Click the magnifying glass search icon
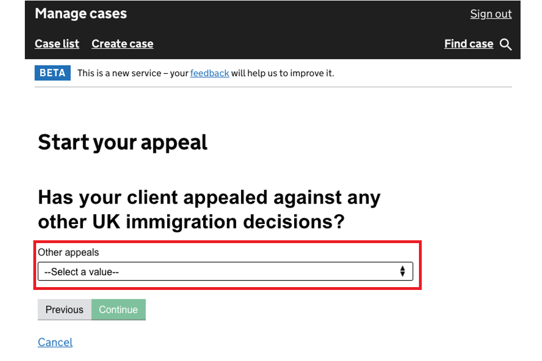The image size is (542, 361). point(506,45)
